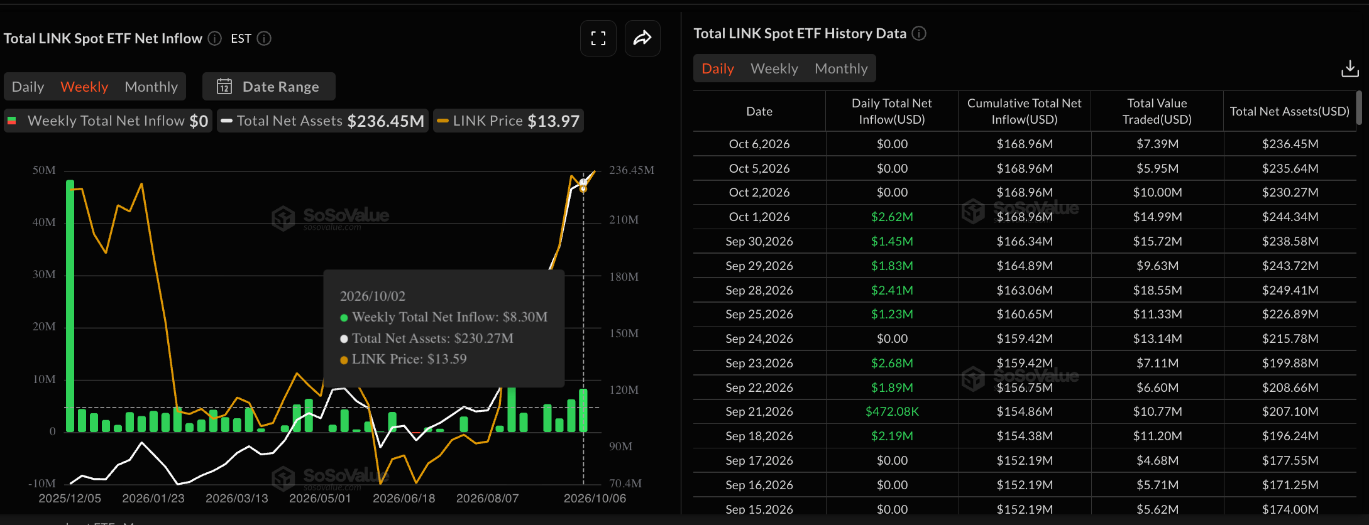1369x525 pixels.
Task: Select the chart's Weekly tab
Action: (84, 87)
